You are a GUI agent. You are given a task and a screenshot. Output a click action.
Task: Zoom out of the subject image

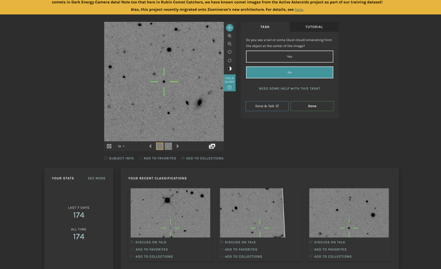(229, 44)
